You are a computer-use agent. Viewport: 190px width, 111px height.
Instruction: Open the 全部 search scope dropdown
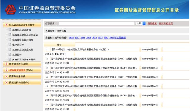140,23
